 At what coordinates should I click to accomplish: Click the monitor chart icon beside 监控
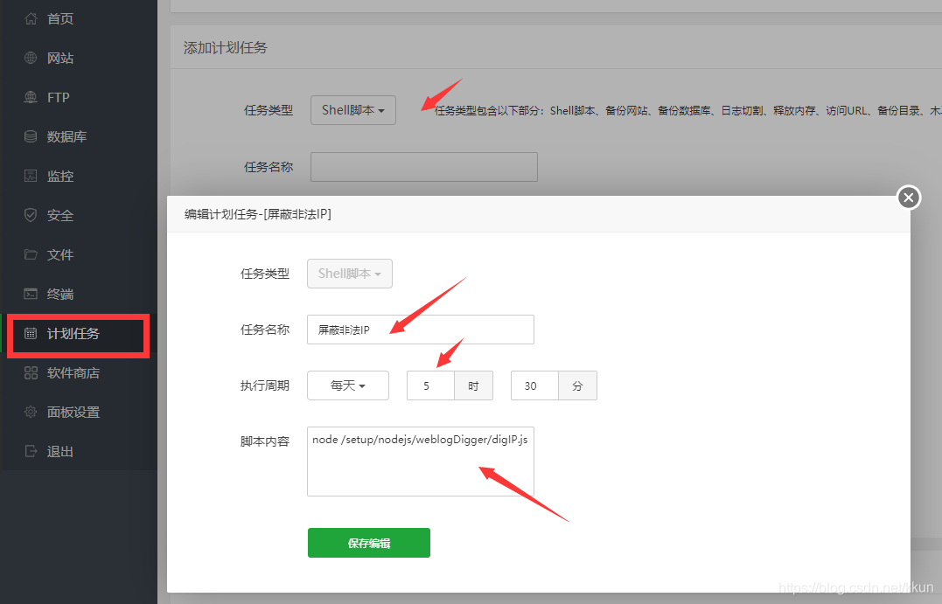31,176
